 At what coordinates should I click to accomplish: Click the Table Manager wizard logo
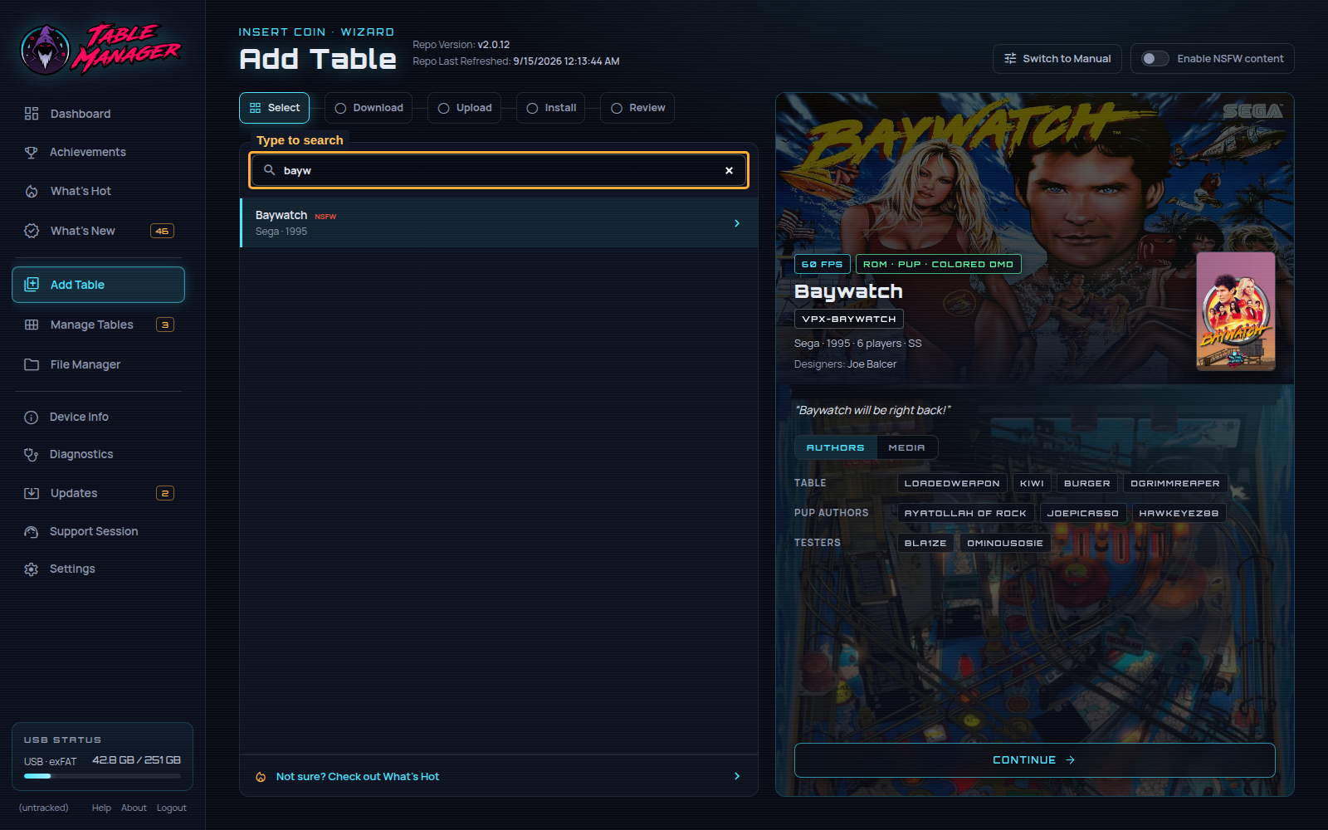tap(100, 49)
